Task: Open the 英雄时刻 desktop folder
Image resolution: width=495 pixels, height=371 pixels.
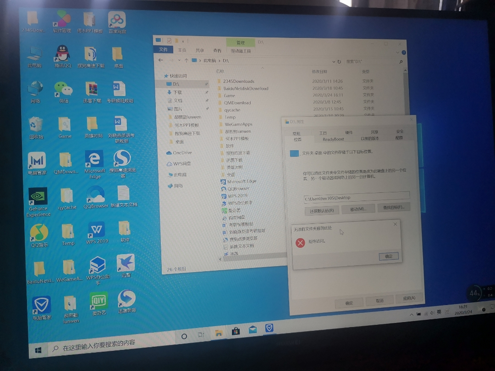Action: [x=93, y=127]
